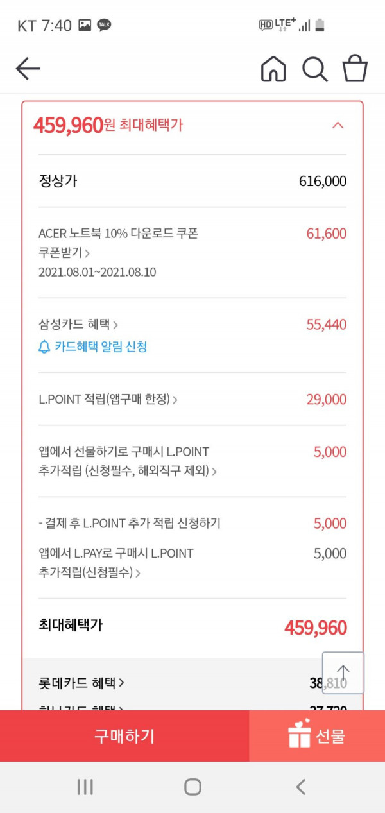Tap the scroll-to-top arrow button
The height and width of the screenshot is (813, 385).
coord(343,673)
